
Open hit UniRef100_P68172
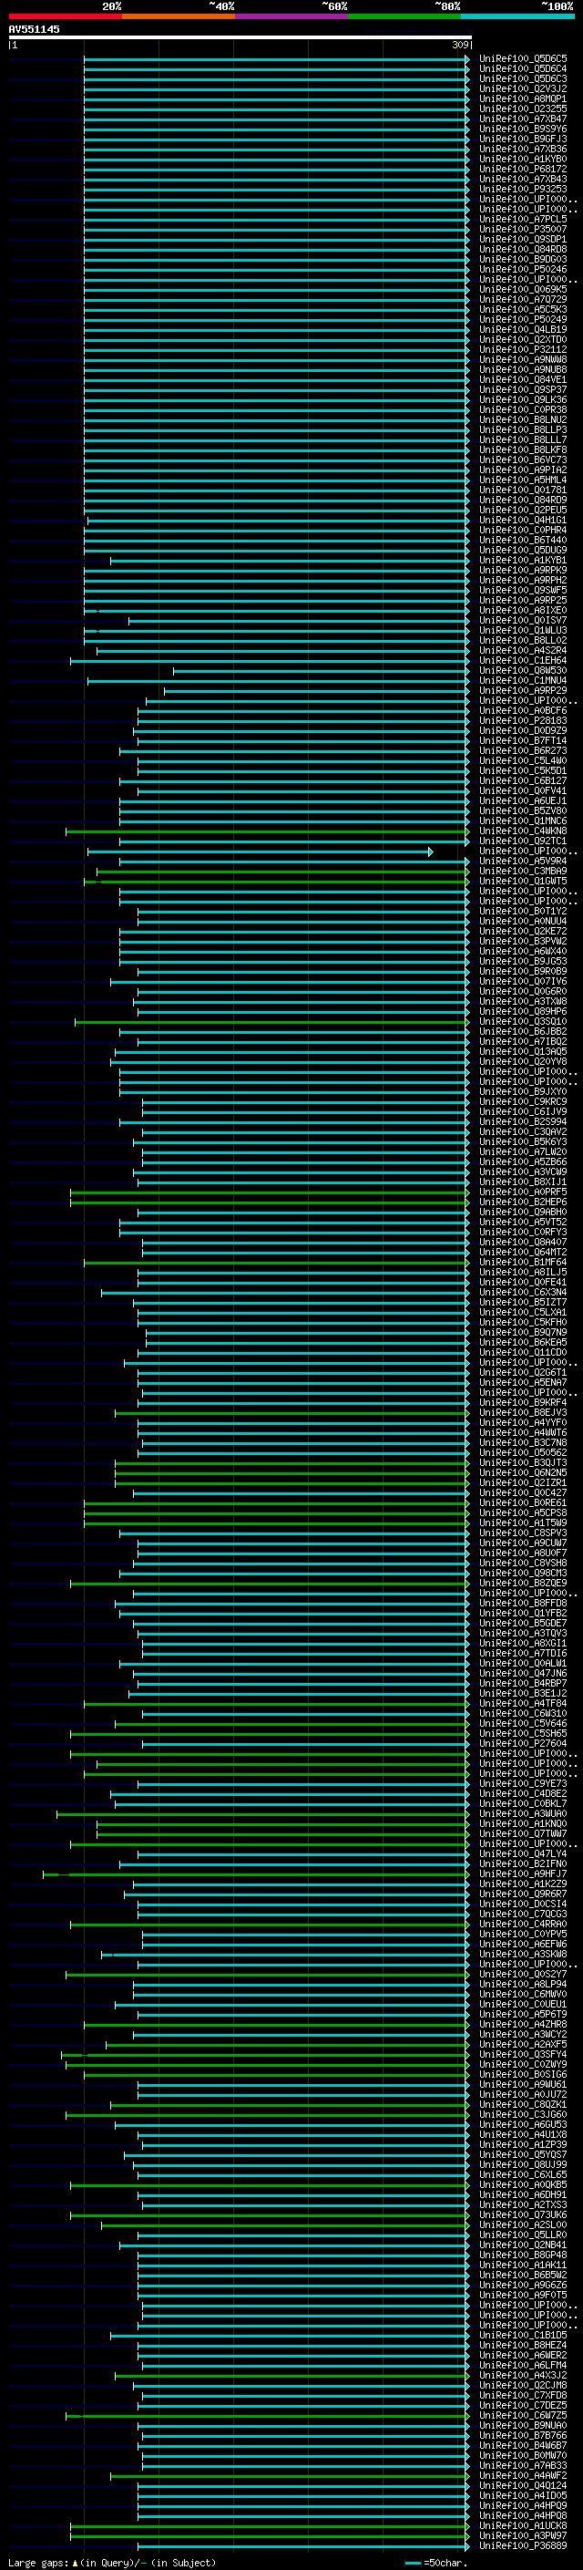tap(523, 170)
